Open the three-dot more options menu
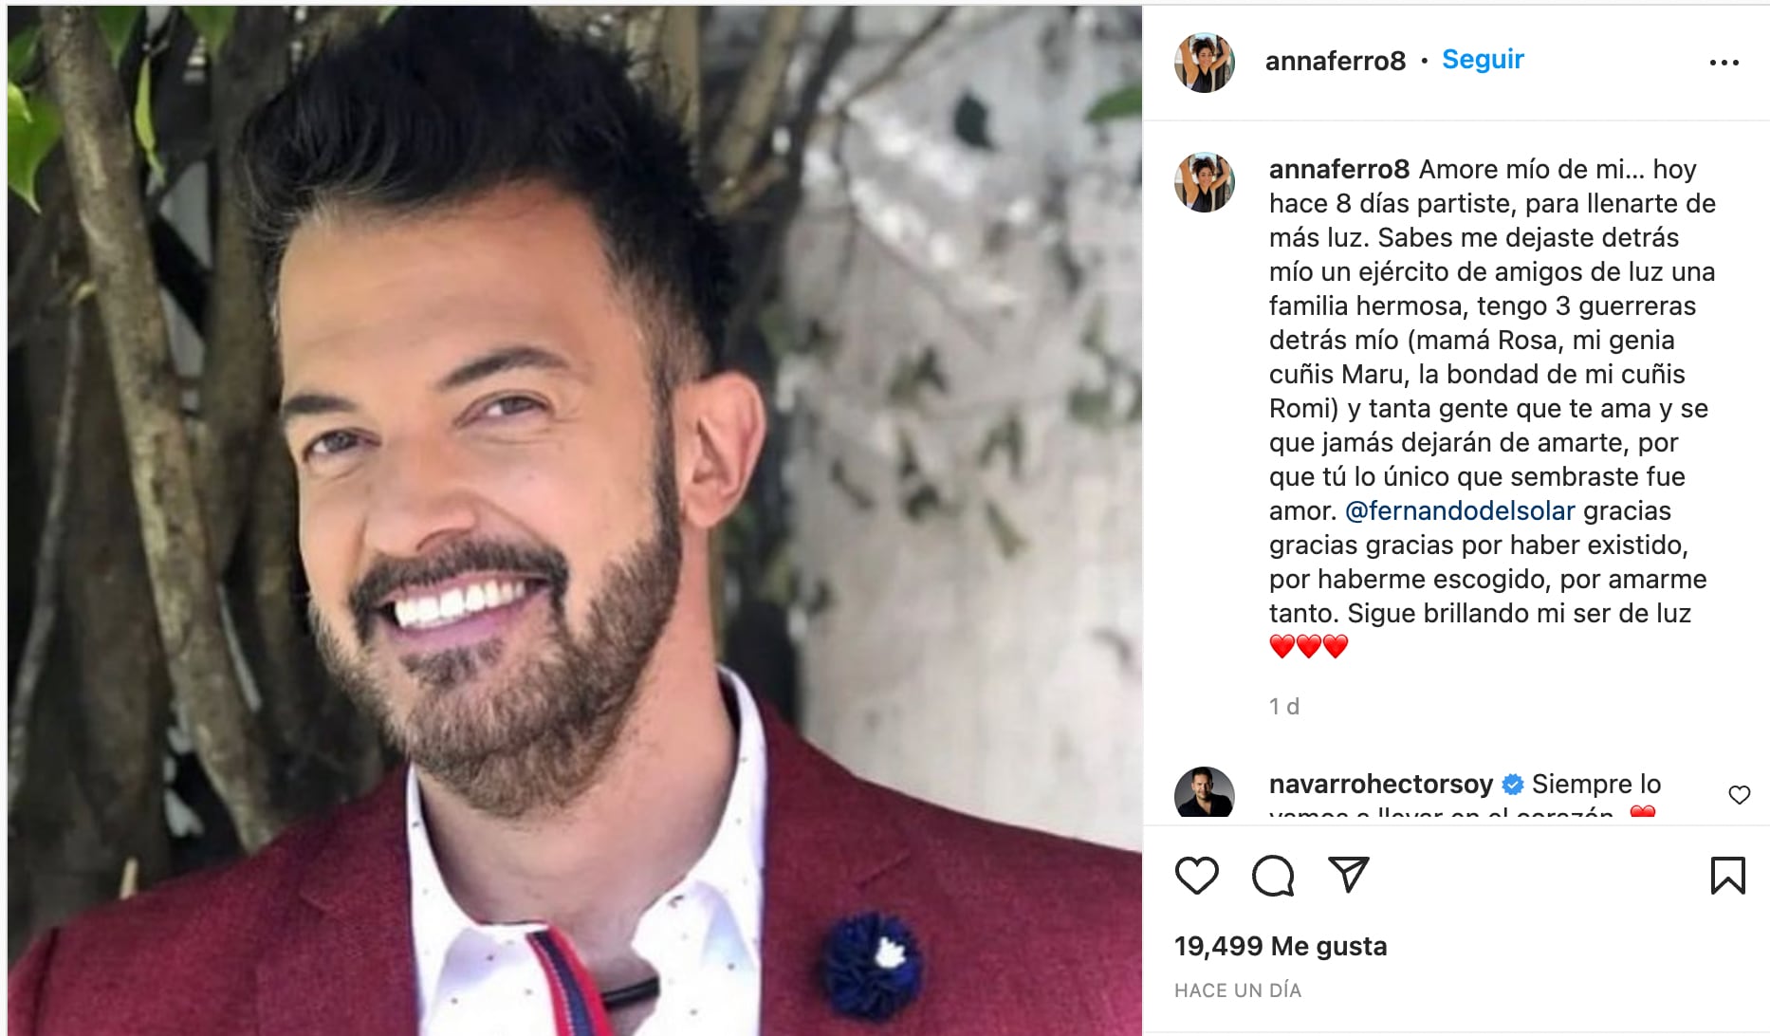The width and height of the screenshot is (1770, 1036). [x=1724, y=63]
